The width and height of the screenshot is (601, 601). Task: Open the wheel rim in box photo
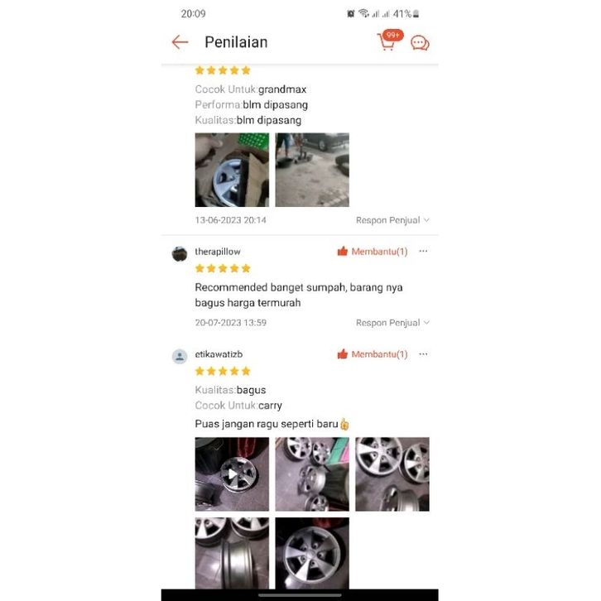point(232,170)
